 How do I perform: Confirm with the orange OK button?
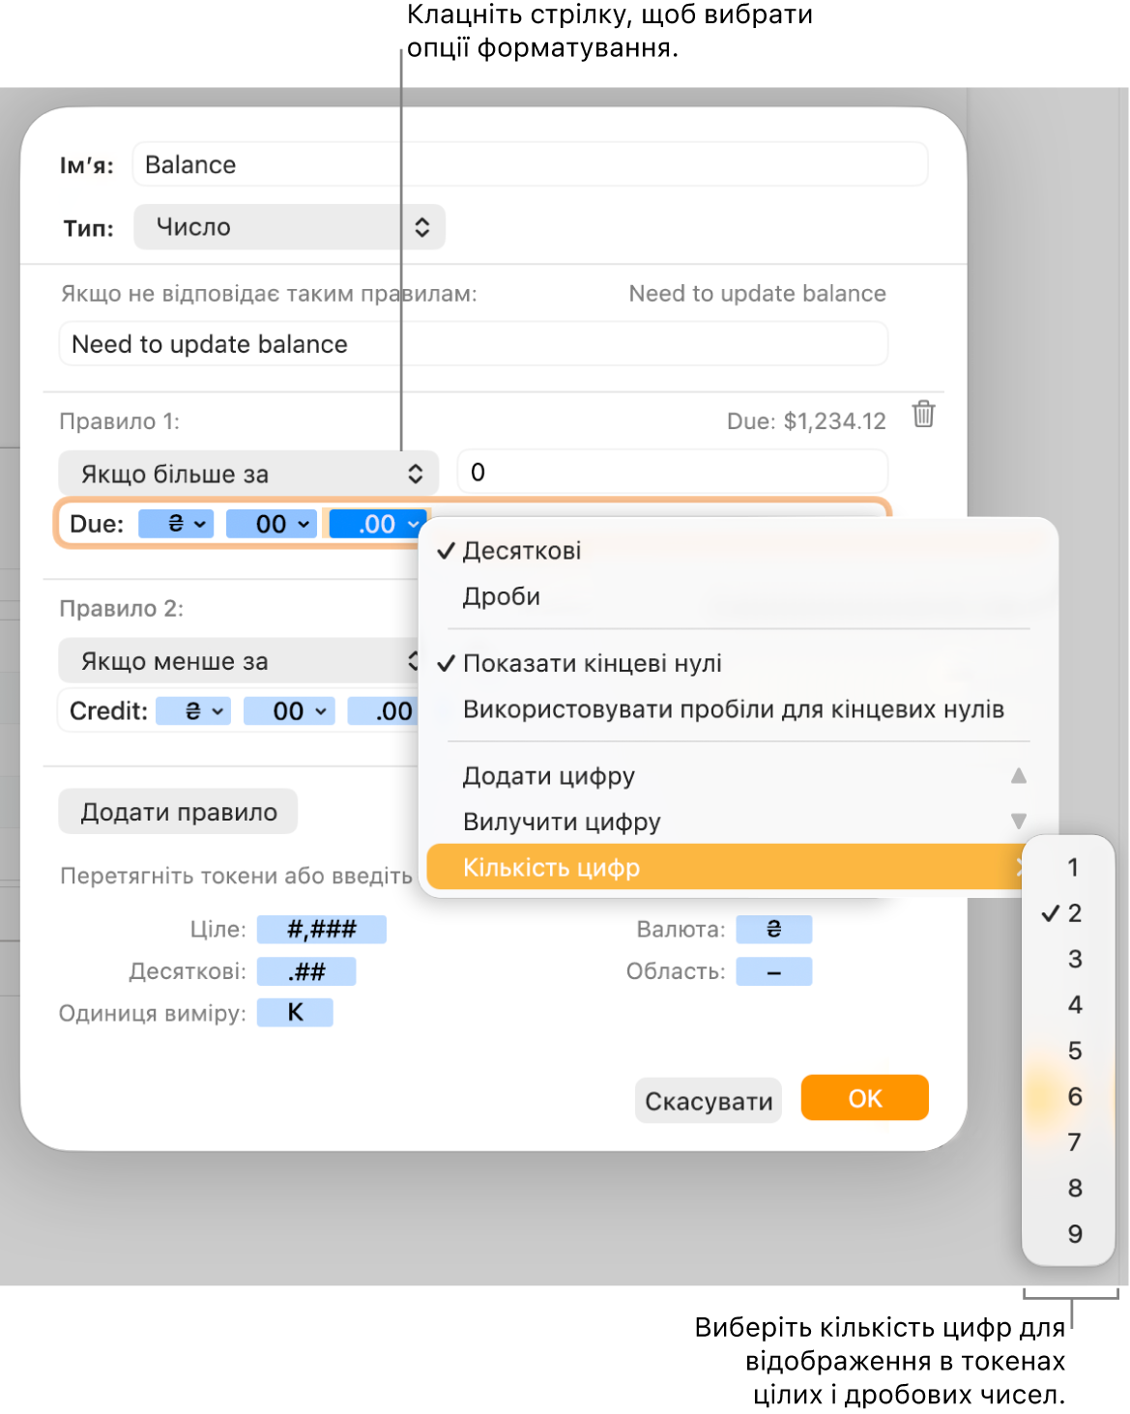(x=865, y=1099)
